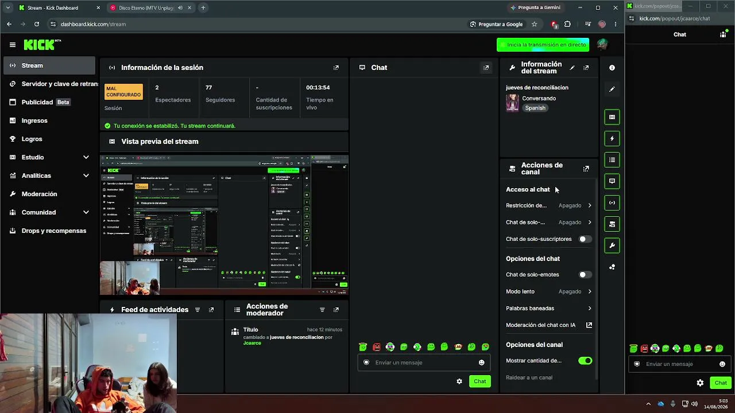Select Stream in the sidebar
Image resolution: width=735 pixels, height=413 pixels.
pos(49,65)
